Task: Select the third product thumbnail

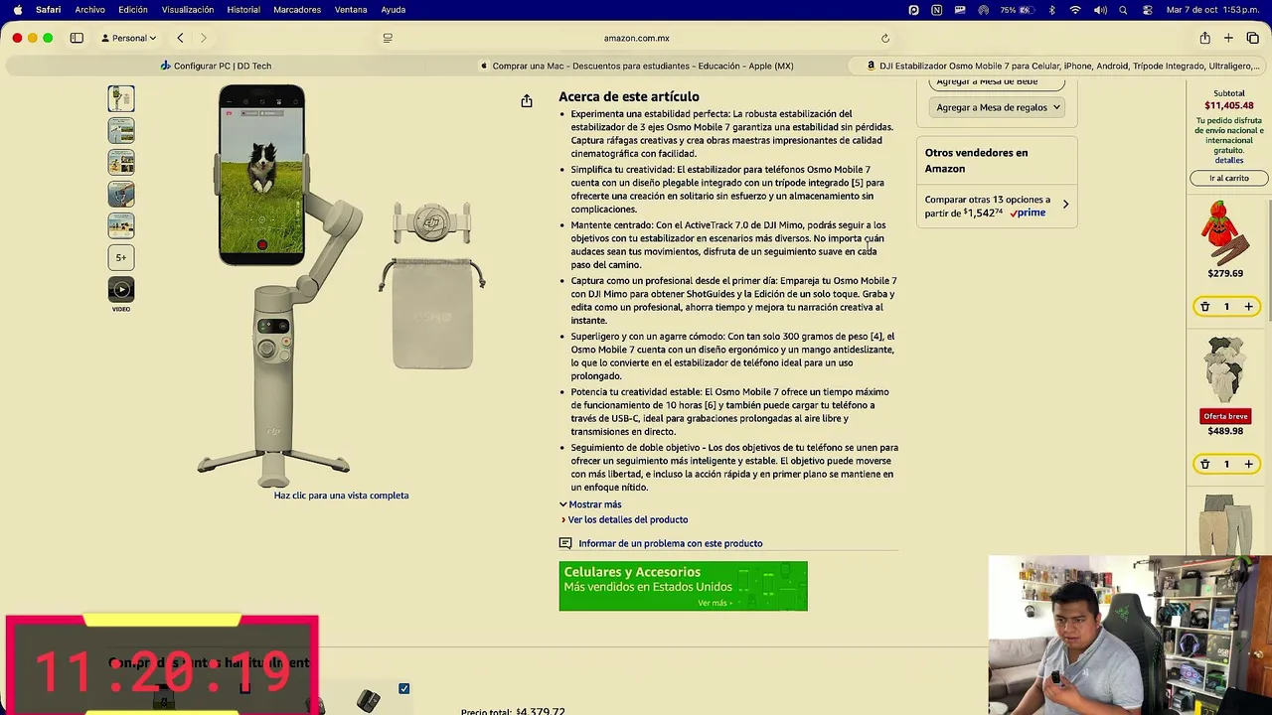Action: (x=121, y=162)
